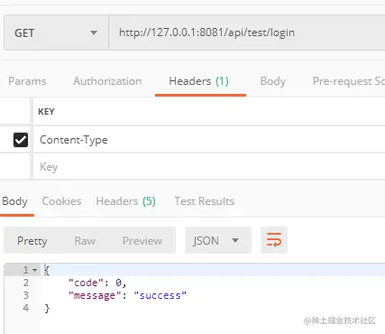Image resolution: width=385 pixels, height=334 pixels.
Task: Switch to Preview response view
Action: [x=142, y=241]
